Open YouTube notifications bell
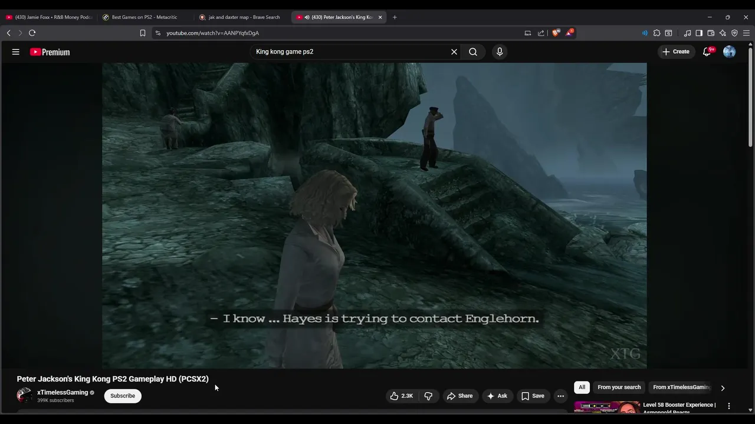 707,52
